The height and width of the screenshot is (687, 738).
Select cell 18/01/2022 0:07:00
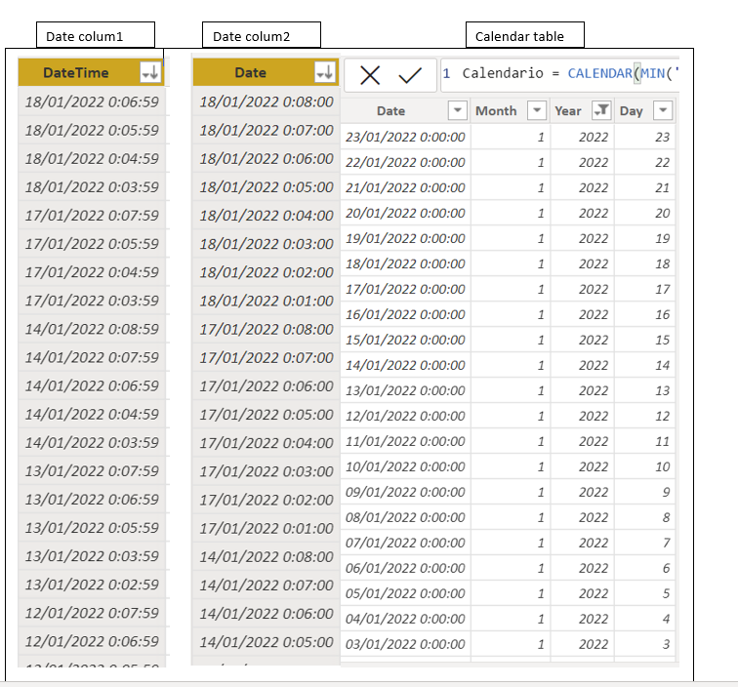tap(266, 131)
